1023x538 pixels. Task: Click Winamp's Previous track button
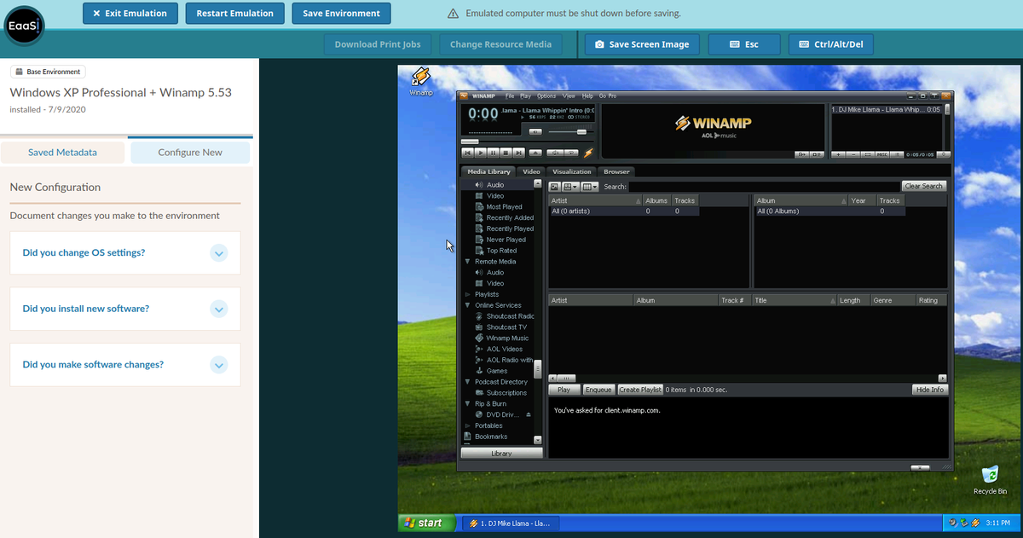(x=468, y=153)
